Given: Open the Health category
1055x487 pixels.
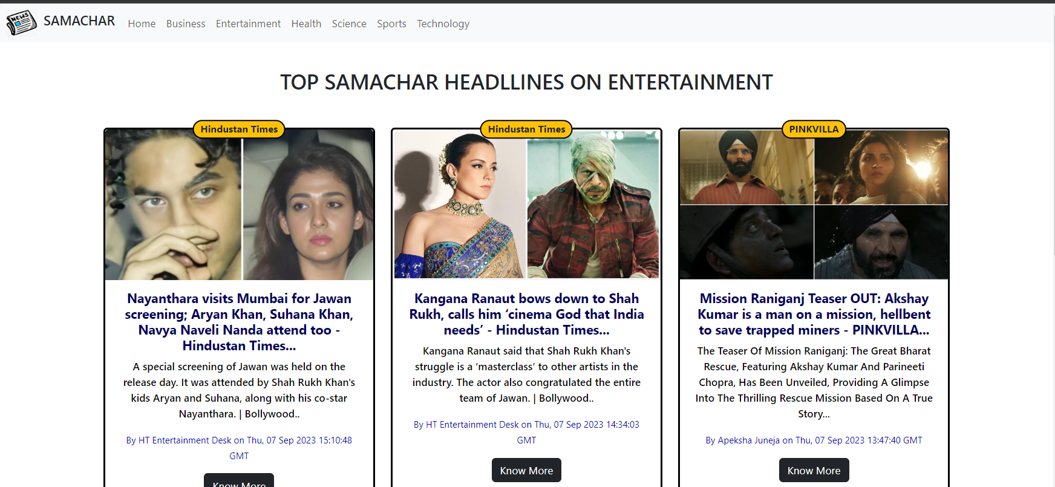Looking at the screenshot, I should coord(306,24).
